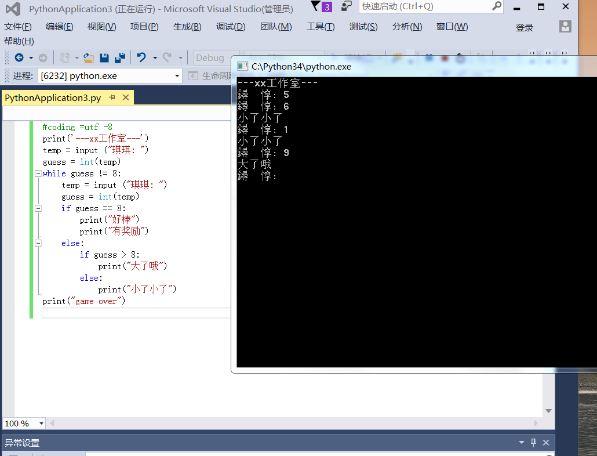Open the 进程 python.exe process dropdown
Viewport: 597px width, 456px height.
point(177,76)
